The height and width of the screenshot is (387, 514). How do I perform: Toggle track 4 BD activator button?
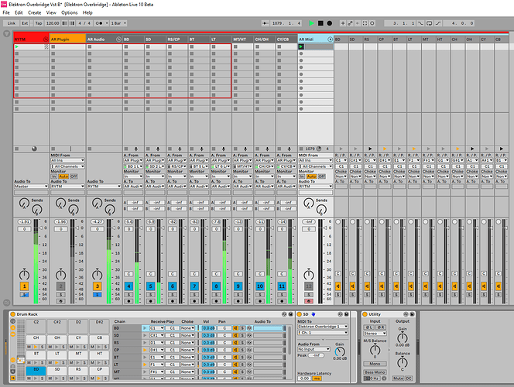click(128, 286)
